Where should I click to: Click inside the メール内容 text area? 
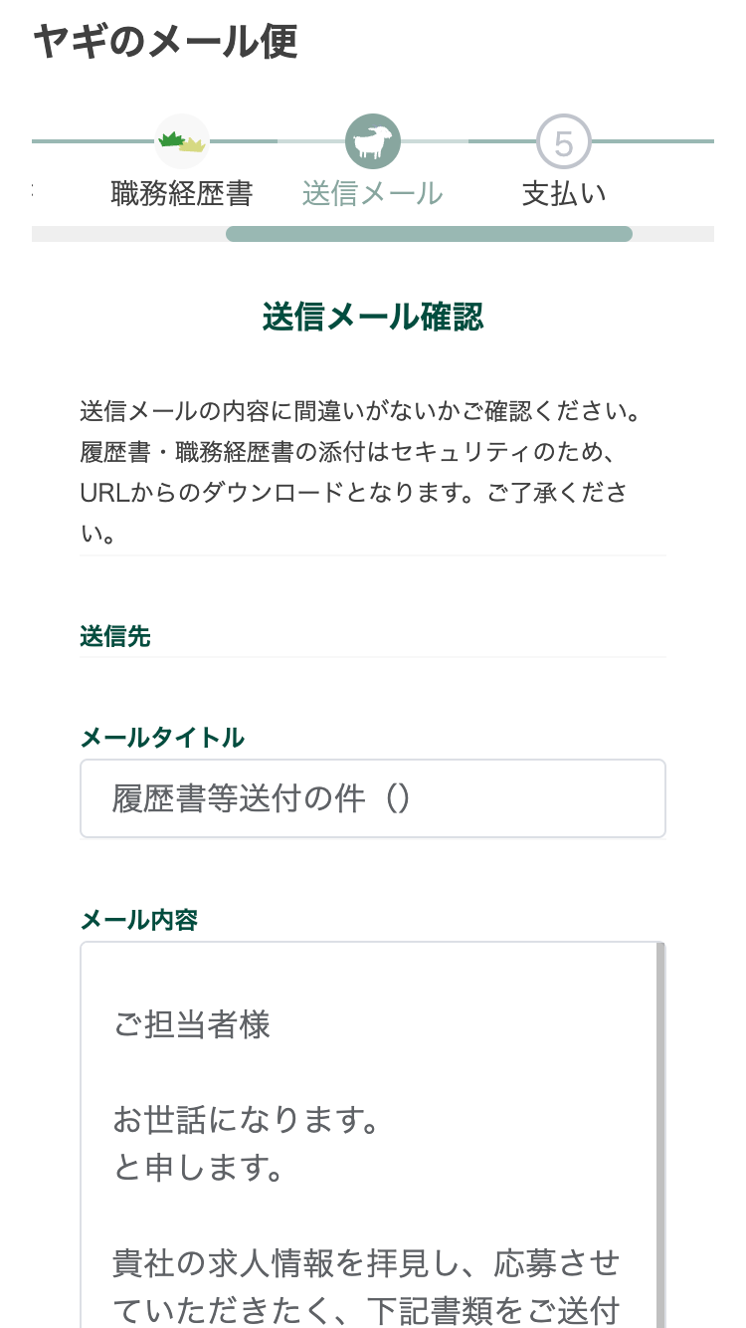368,1135
